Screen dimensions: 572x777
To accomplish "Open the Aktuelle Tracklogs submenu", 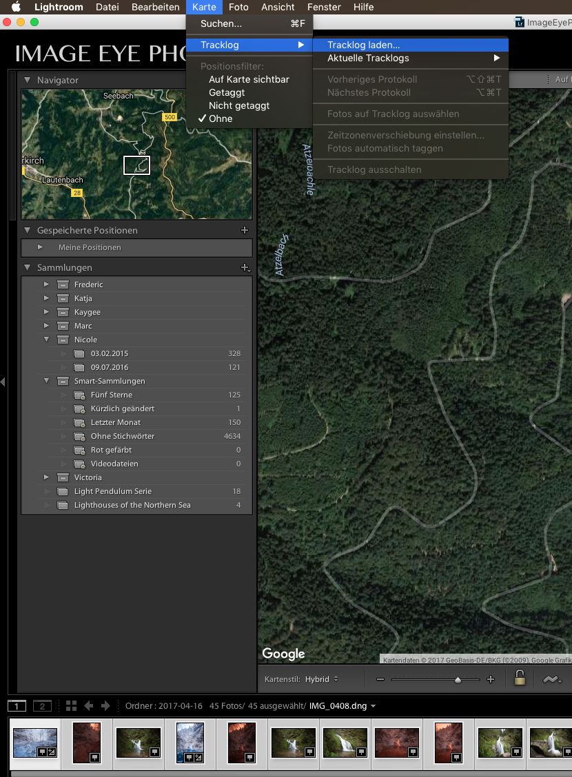I will (411, 58).
